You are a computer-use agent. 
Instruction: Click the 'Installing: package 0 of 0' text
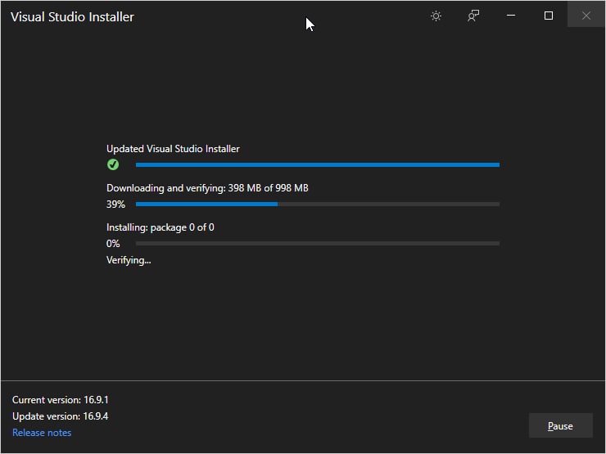click(160, 227)
